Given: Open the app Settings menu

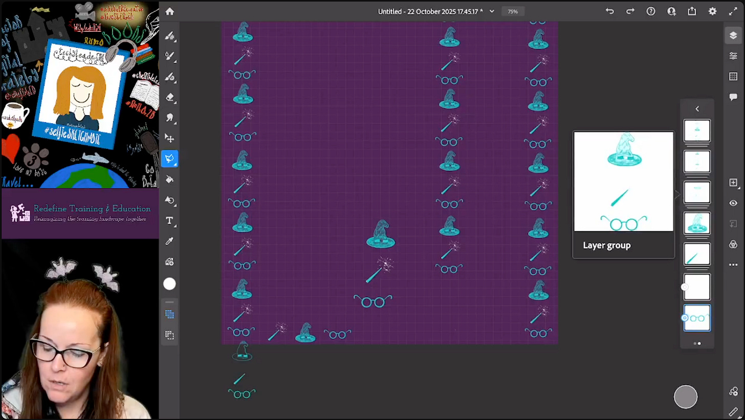Looking at the screenshot, I should 713,11.
